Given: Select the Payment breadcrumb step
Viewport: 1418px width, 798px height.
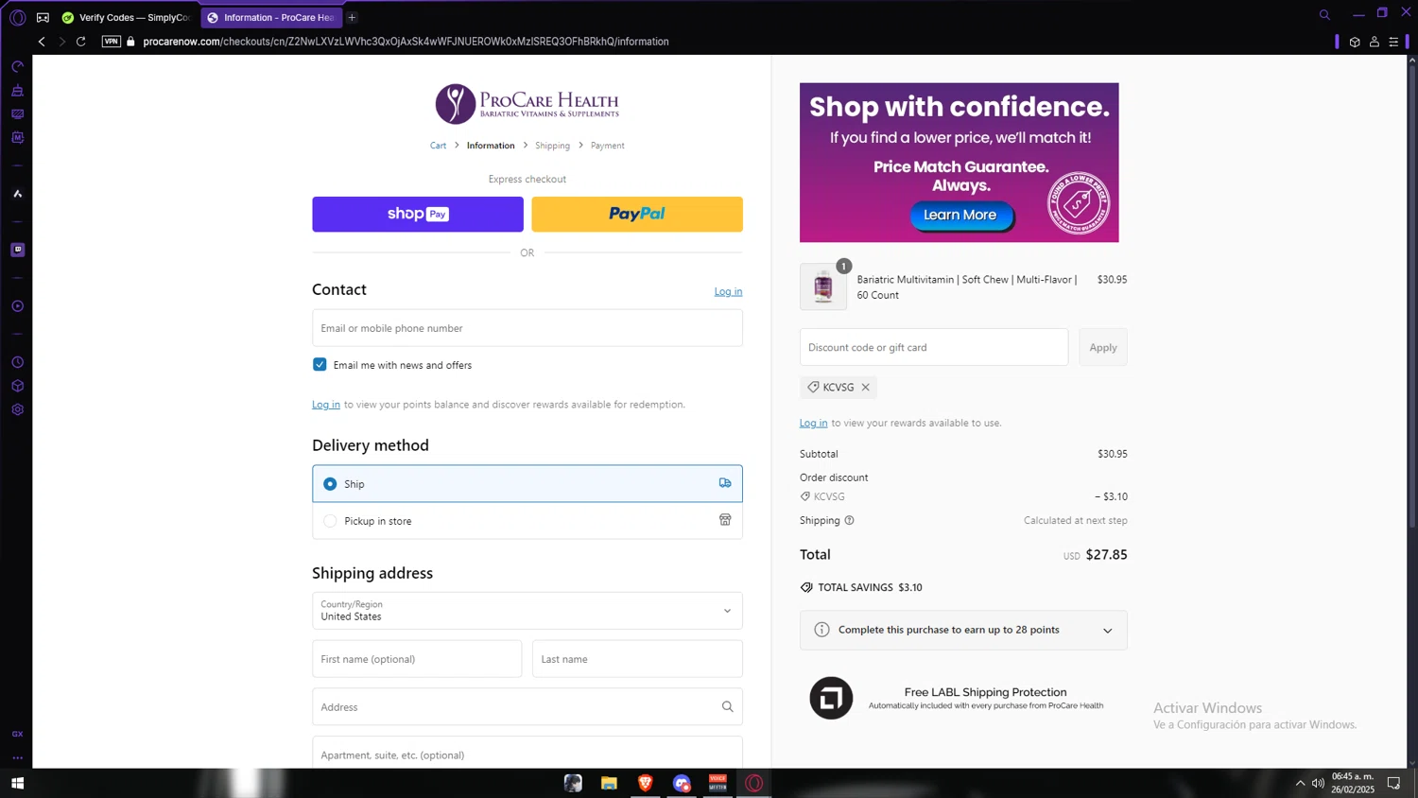Looking at the screenshot, I should coord(607,146).
